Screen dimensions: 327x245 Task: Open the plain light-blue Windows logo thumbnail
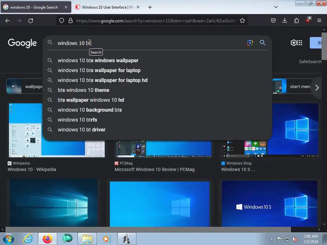(x=160, y=204)
